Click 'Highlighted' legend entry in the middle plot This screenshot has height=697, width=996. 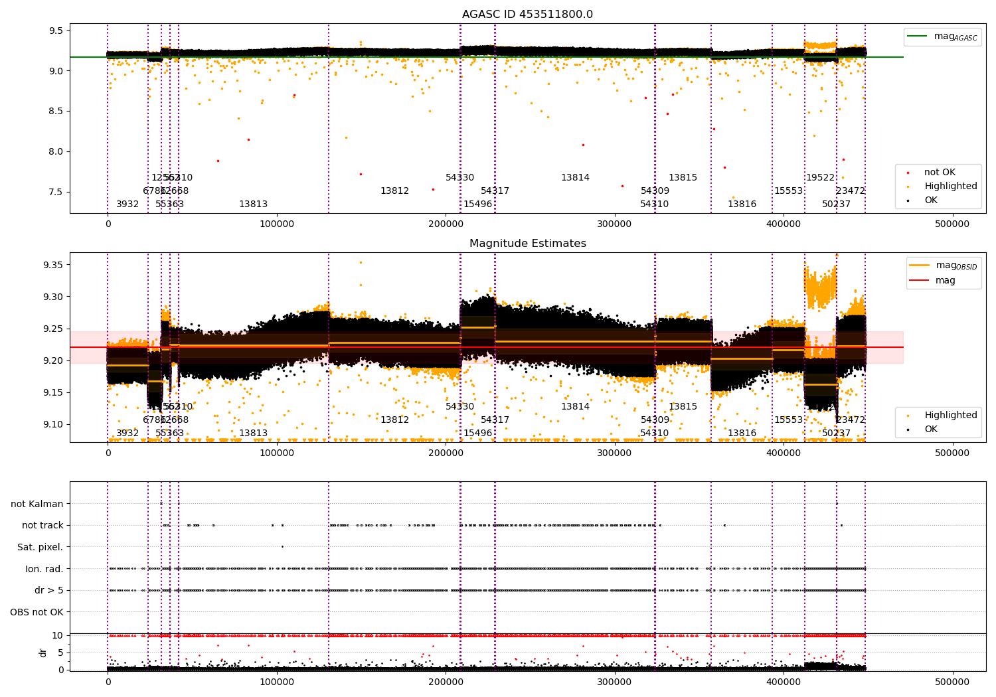(x=942, y=416)
